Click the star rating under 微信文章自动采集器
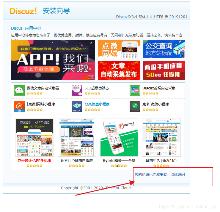This screenshot has width=220, height=212. [35, 93]
